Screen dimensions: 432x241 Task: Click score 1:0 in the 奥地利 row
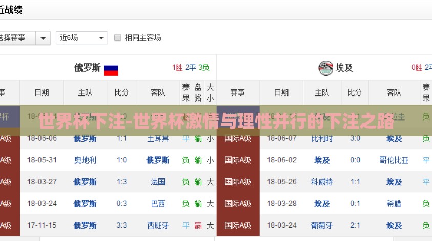click(x=121, y=160)
